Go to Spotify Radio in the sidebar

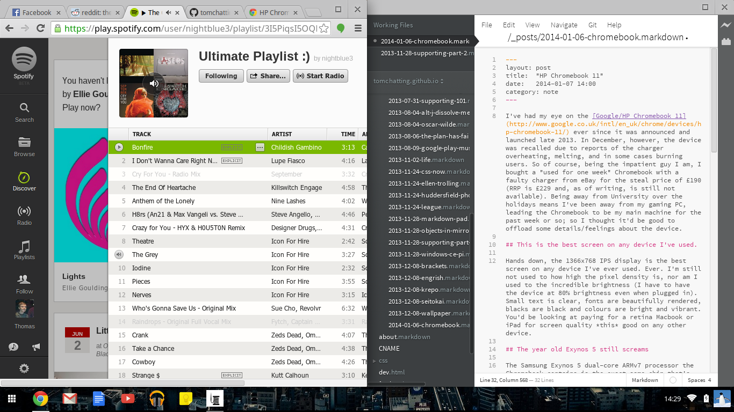(x=24, y=215)
